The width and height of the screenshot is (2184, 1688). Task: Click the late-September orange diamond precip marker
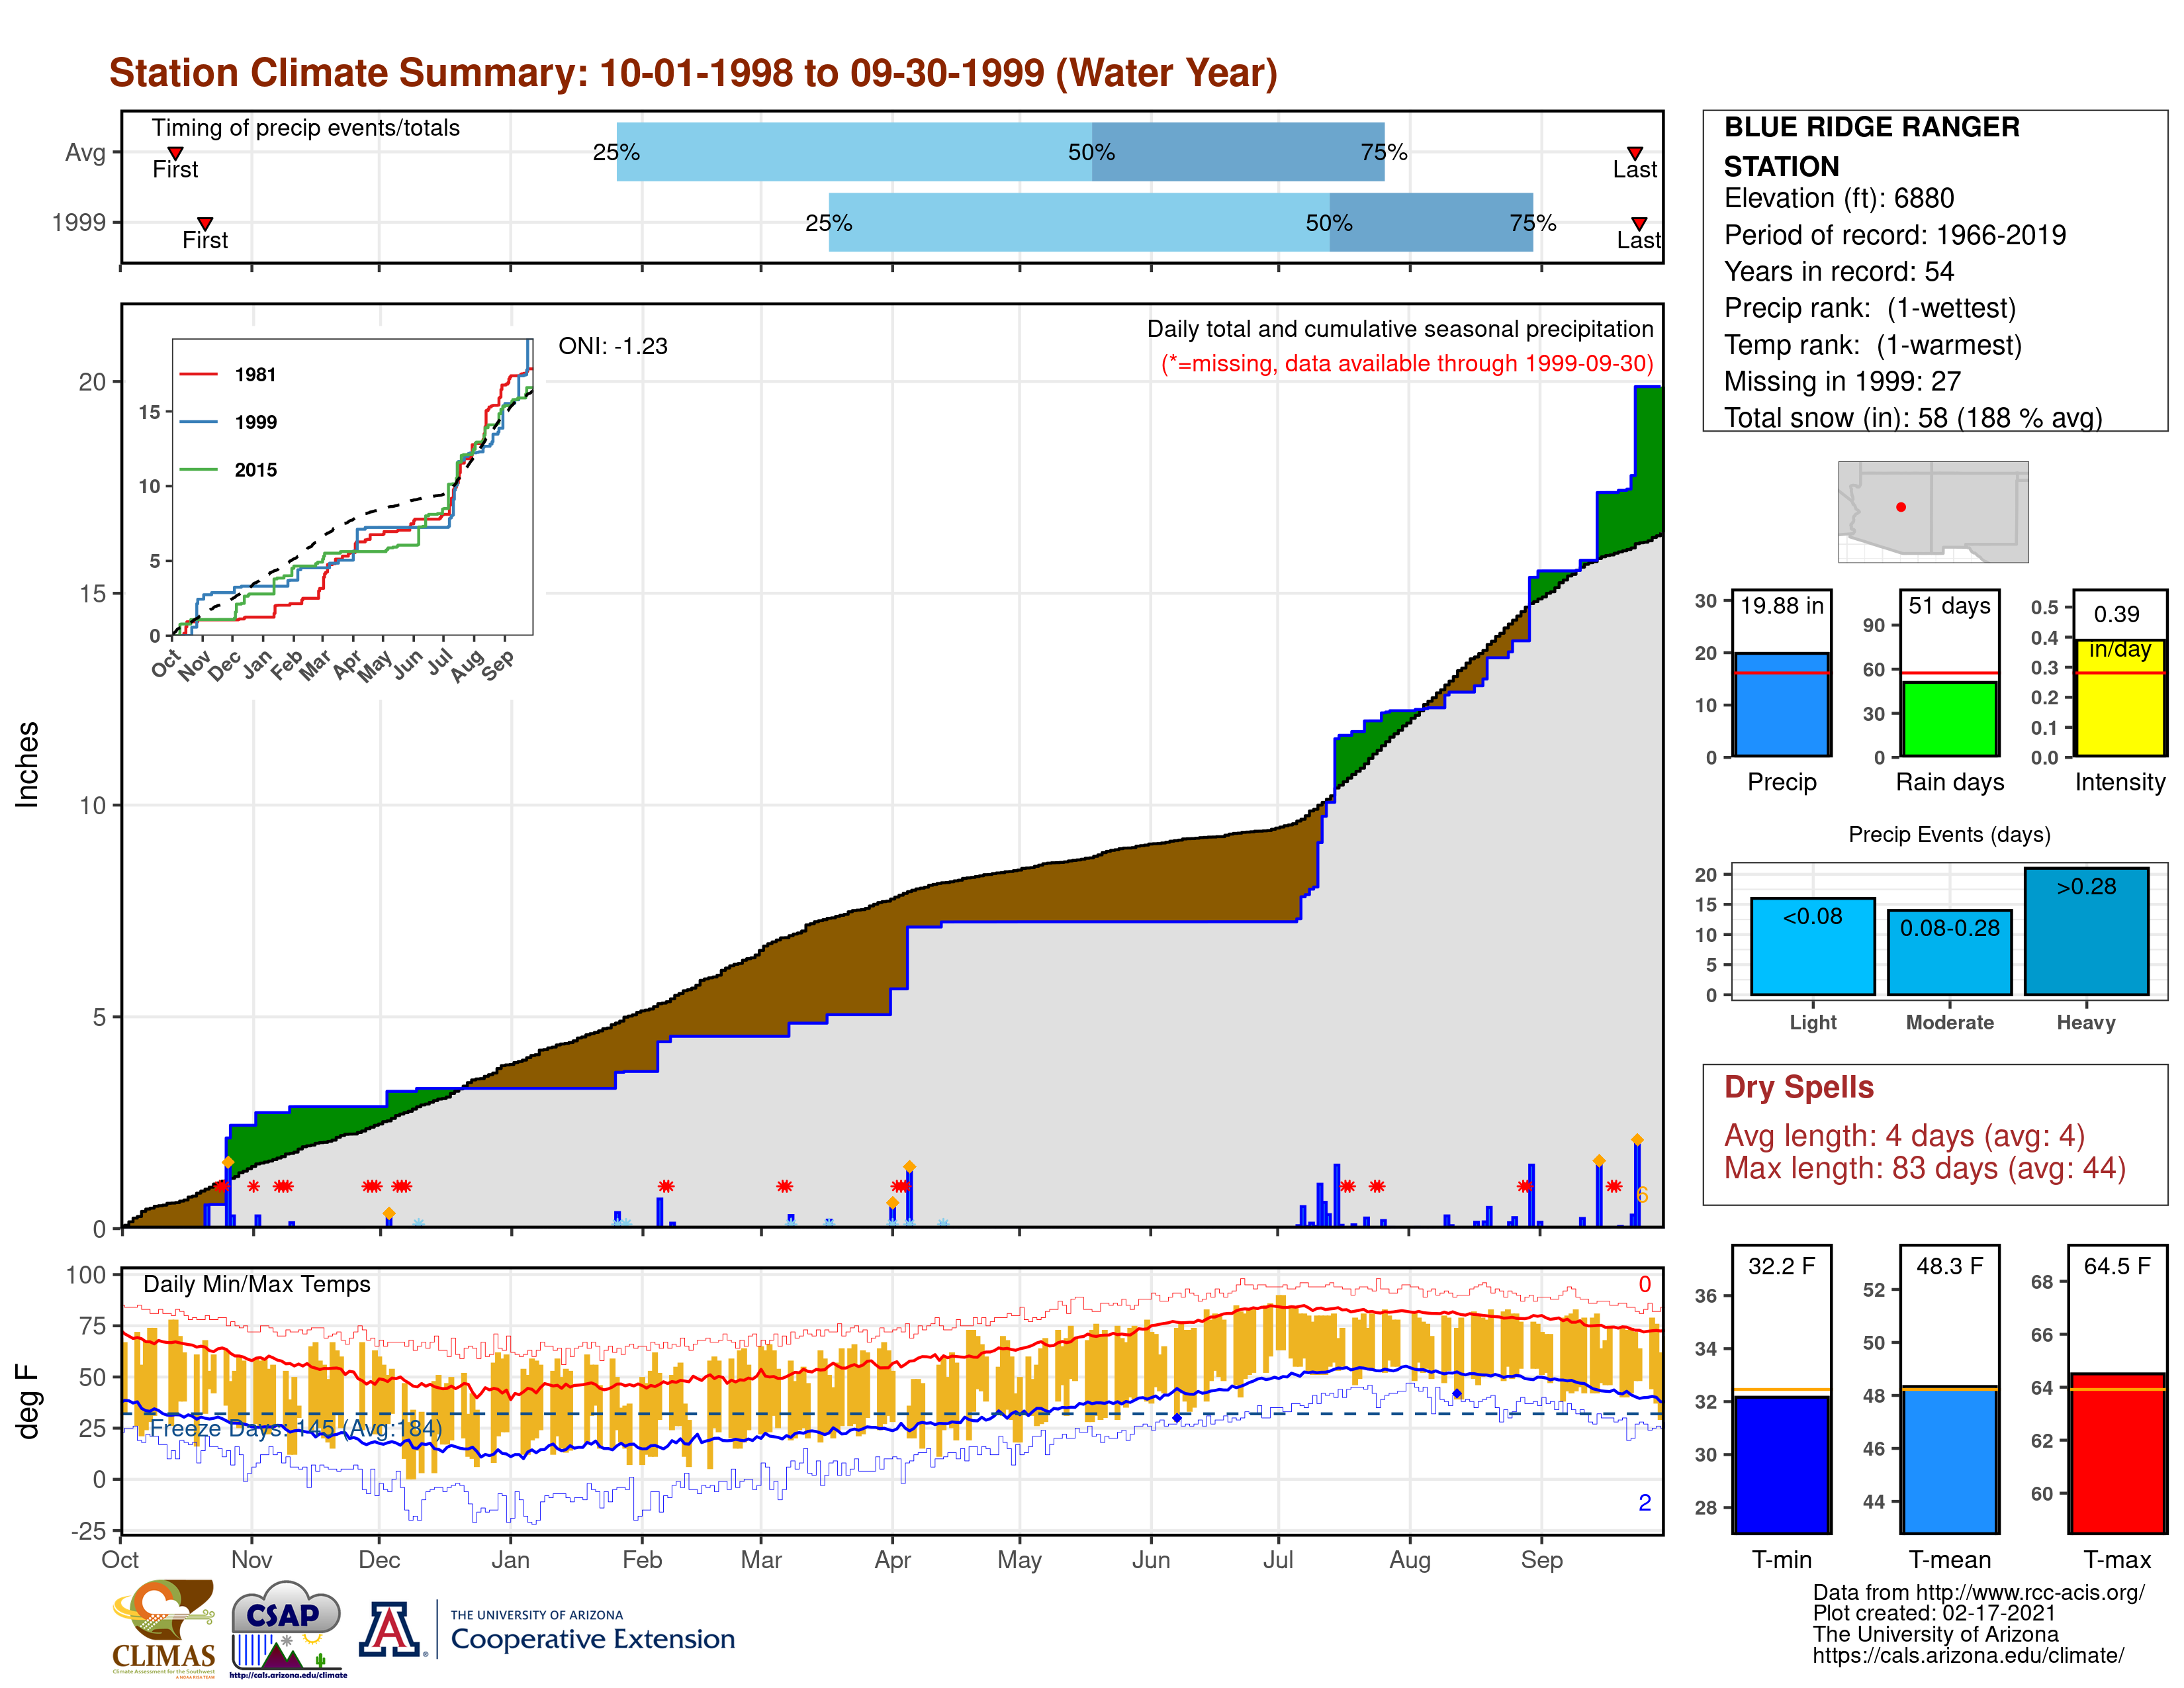pos(1637,1140)
